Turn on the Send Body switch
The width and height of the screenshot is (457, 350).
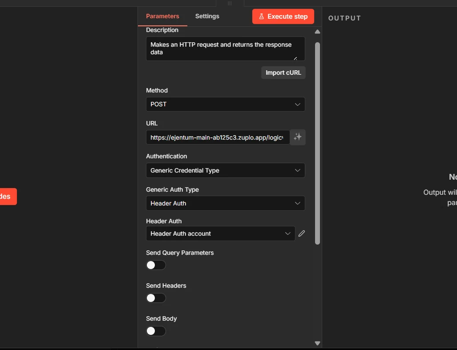156,331
